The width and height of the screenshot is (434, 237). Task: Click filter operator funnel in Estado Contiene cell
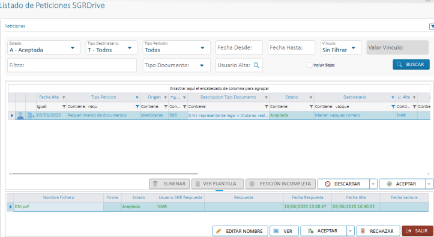pyautogui.click(x=311, y=107)
